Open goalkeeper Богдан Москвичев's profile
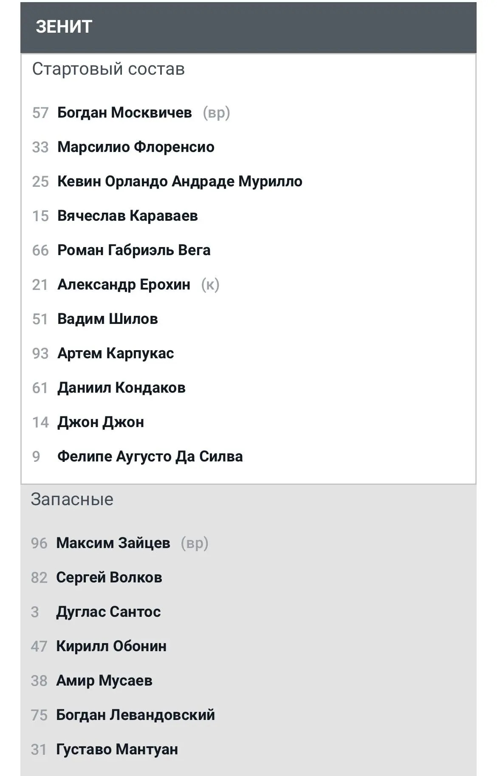Viewport: 497px width, 776px height. pyautogui.click(x=124, y=112)
